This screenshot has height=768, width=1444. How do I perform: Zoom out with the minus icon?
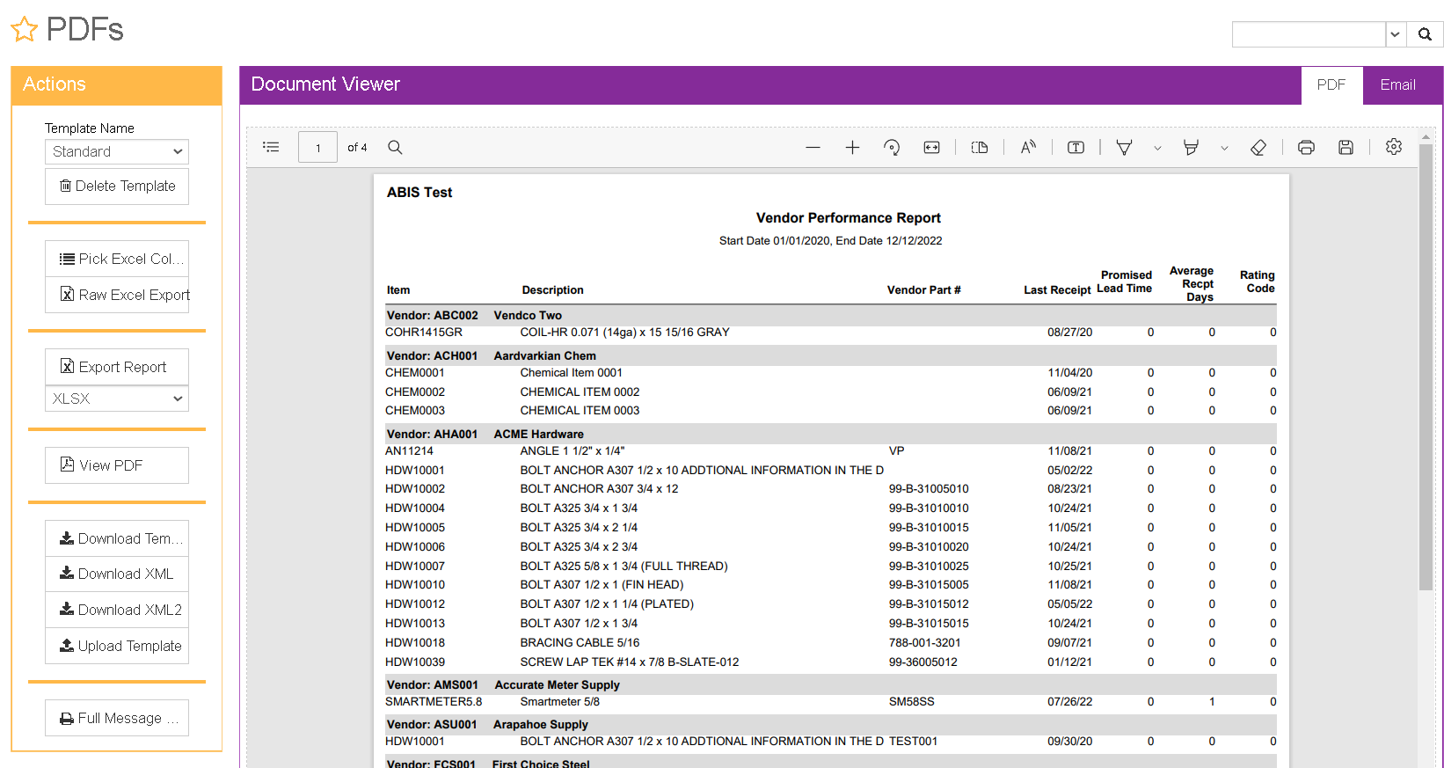(x=813, y=148)
